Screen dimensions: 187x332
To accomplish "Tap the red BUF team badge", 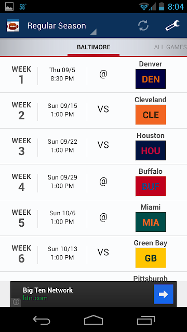I will point(151,186).
